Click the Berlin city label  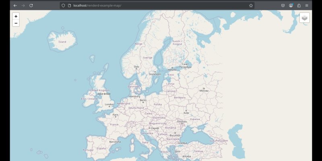[x=143, y=100]
